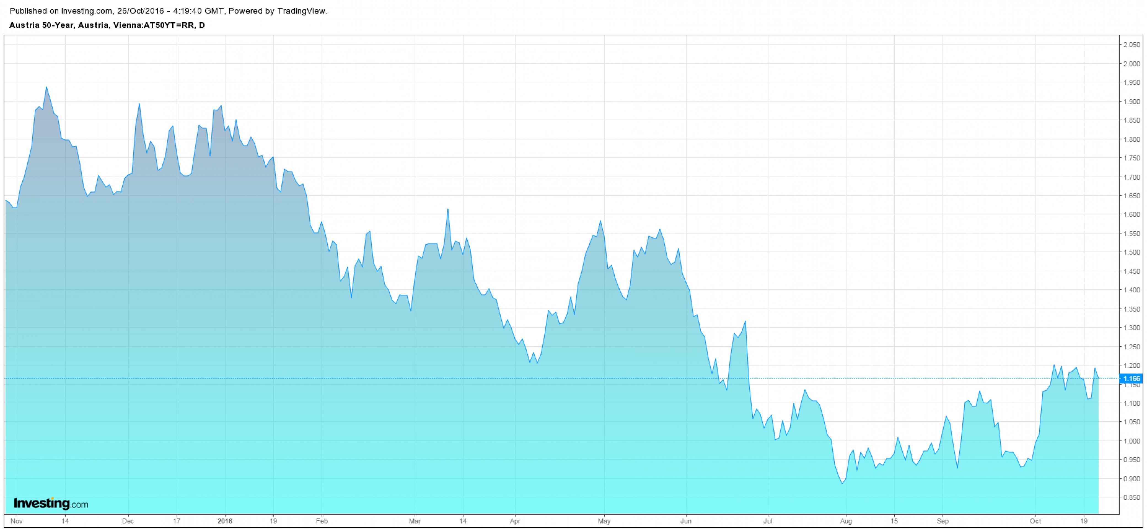This screenshot has width=1147, height=529.
Task: Click the 0.850 value on price scale
Action: [x=1131, y=498]
